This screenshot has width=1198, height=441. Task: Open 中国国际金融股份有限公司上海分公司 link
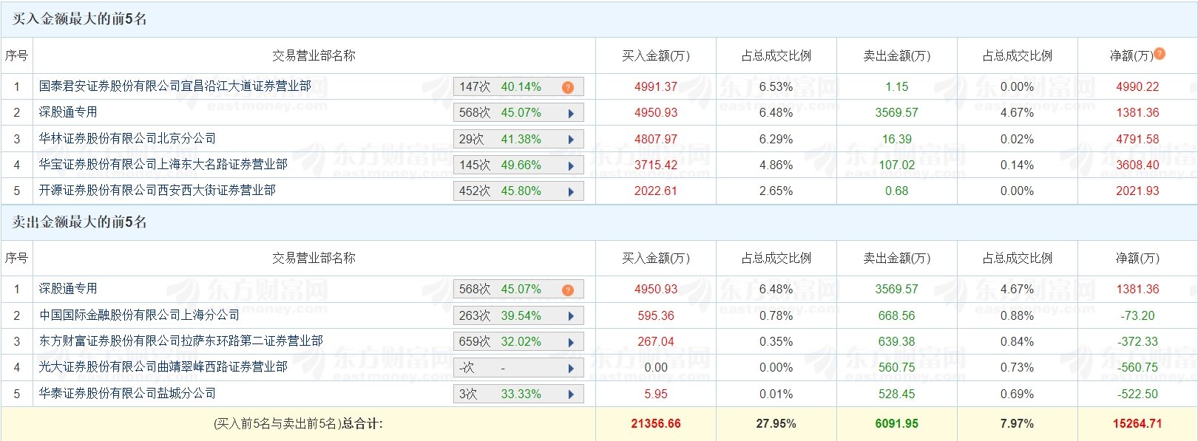pos(139,315)
